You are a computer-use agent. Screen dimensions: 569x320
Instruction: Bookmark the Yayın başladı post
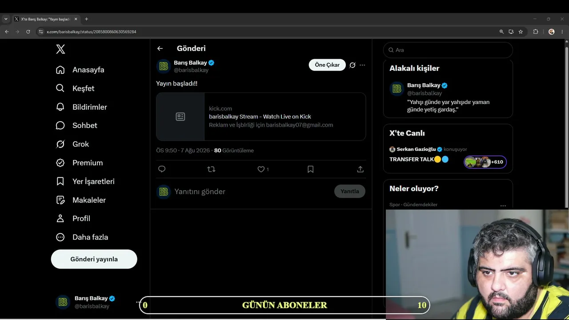[x=311, y=169]
